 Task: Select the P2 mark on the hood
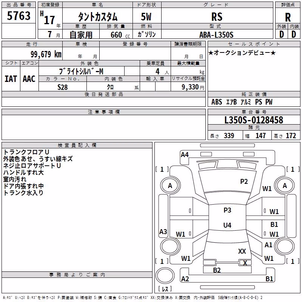tap(244, 182)
